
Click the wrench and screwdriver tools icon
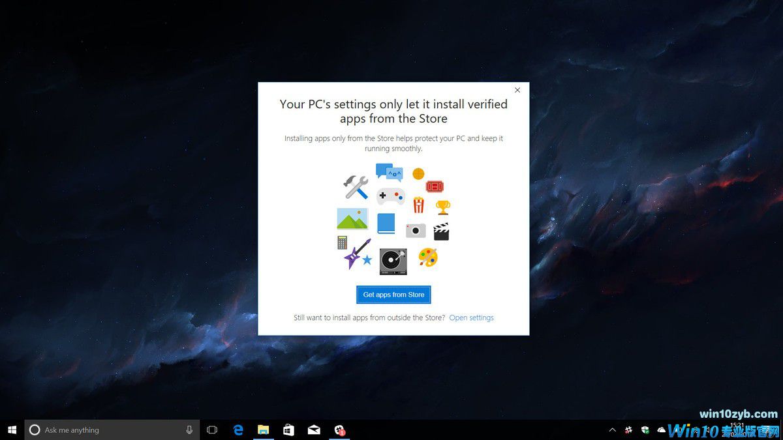tap(355, 186)
